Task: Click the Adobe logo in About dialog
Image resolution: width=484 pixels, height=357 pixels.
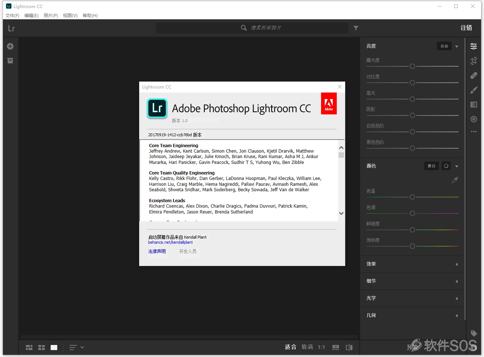Action: (x=329, y=103)
